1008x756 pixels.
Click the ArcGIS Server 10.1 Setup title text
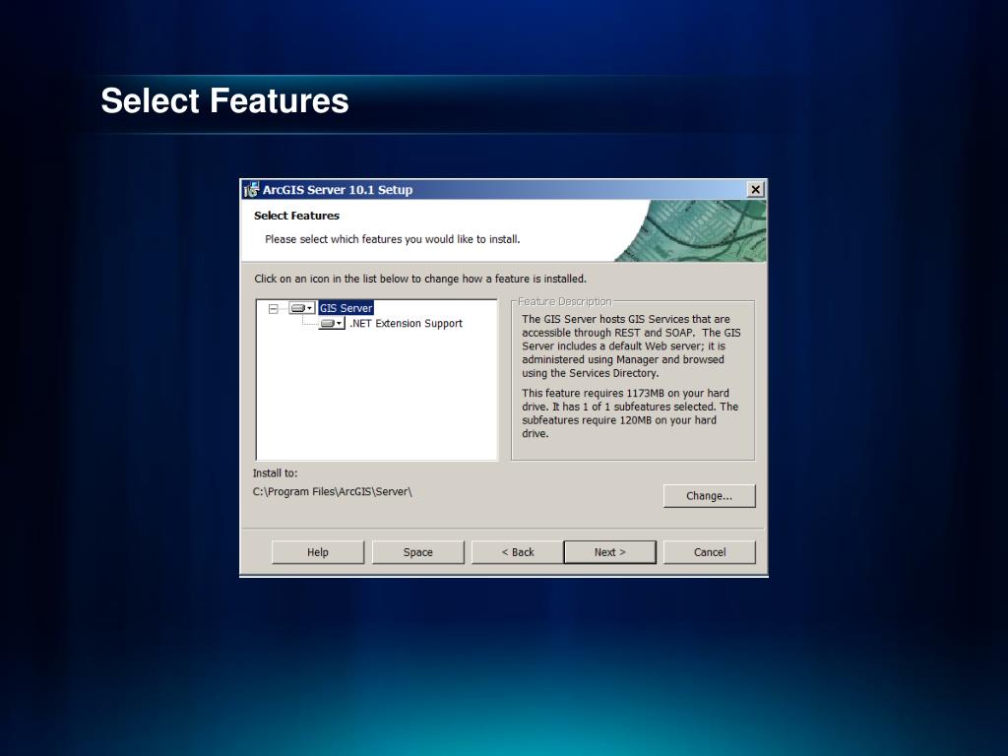point(338,190)
